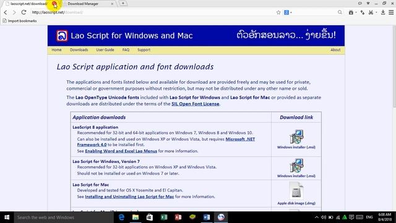Open the FAQ menu item
Viewport: 396px width, 223px height.
[x=126, y=50]
